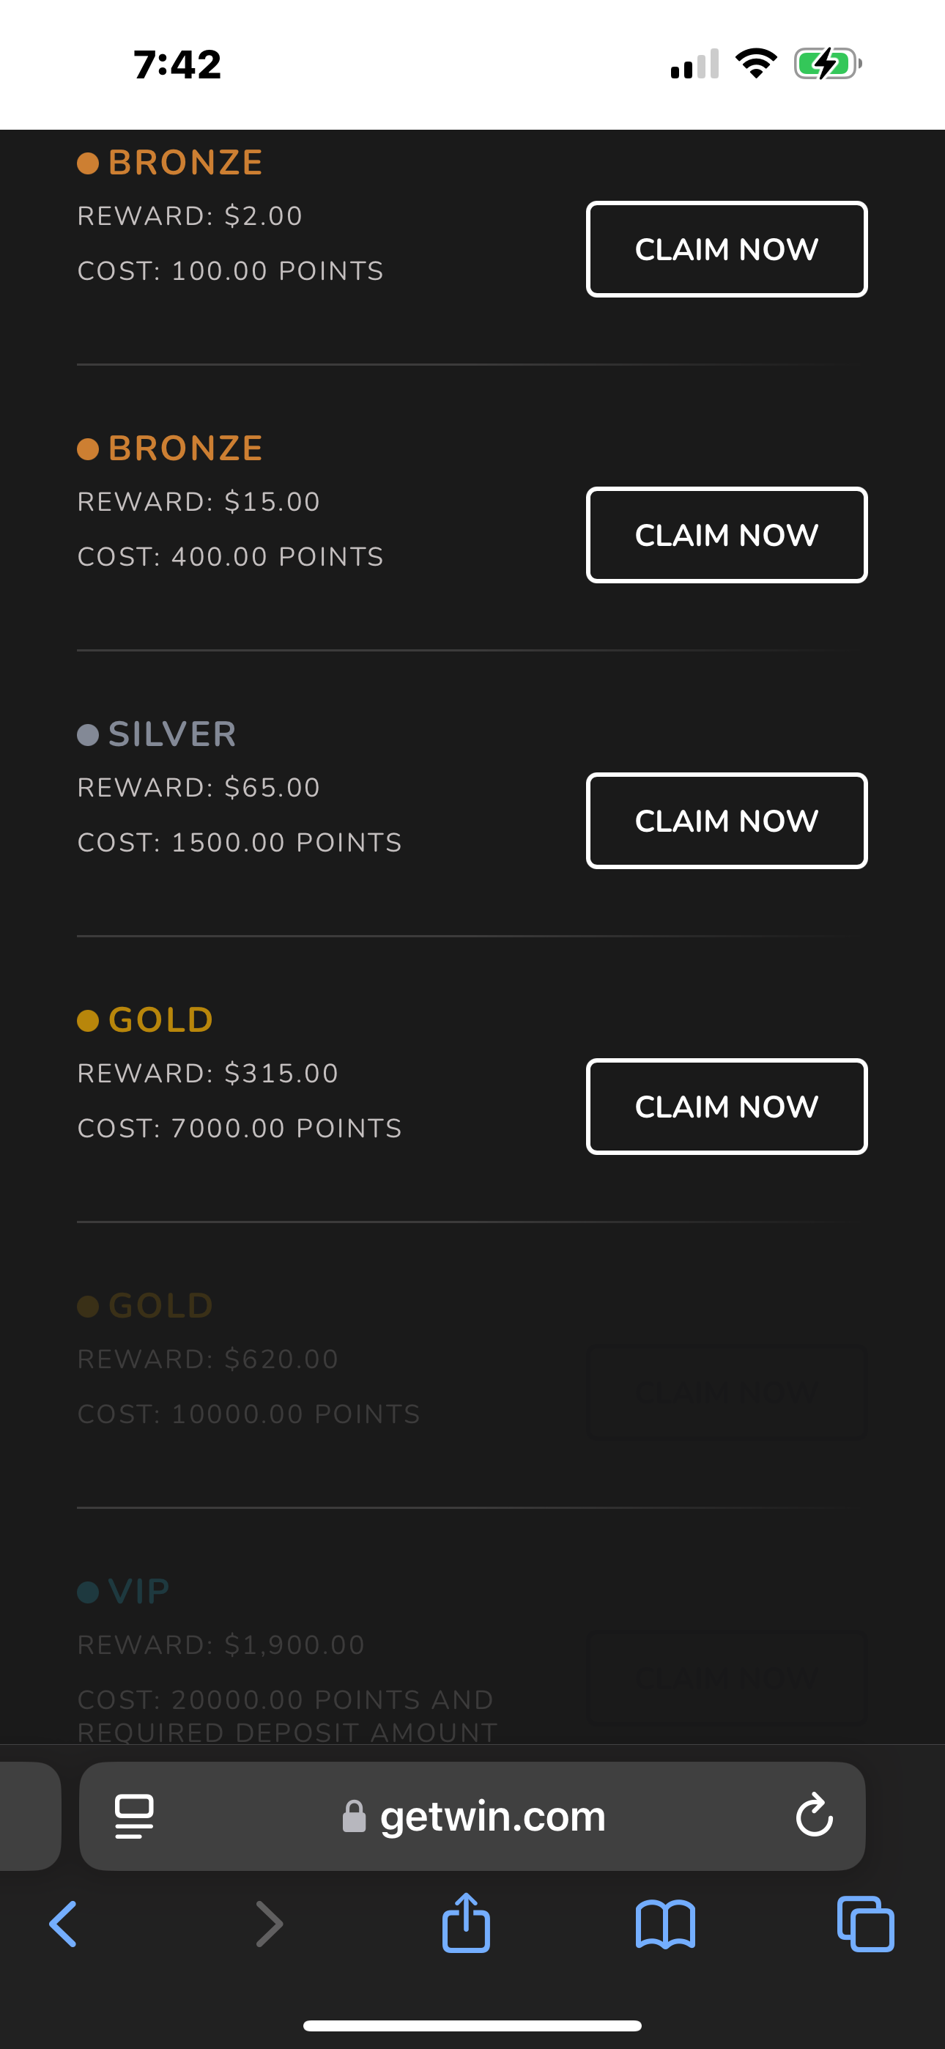Viewport: 945px width, 2049px height.
Task: Claim the $65.00 Silver reward
Action: pyautogui.click(x=726, y=820)
